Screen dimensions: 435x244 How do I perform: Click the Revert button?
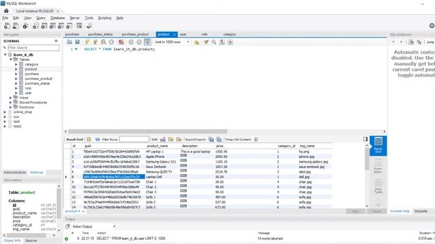[377, 211]
